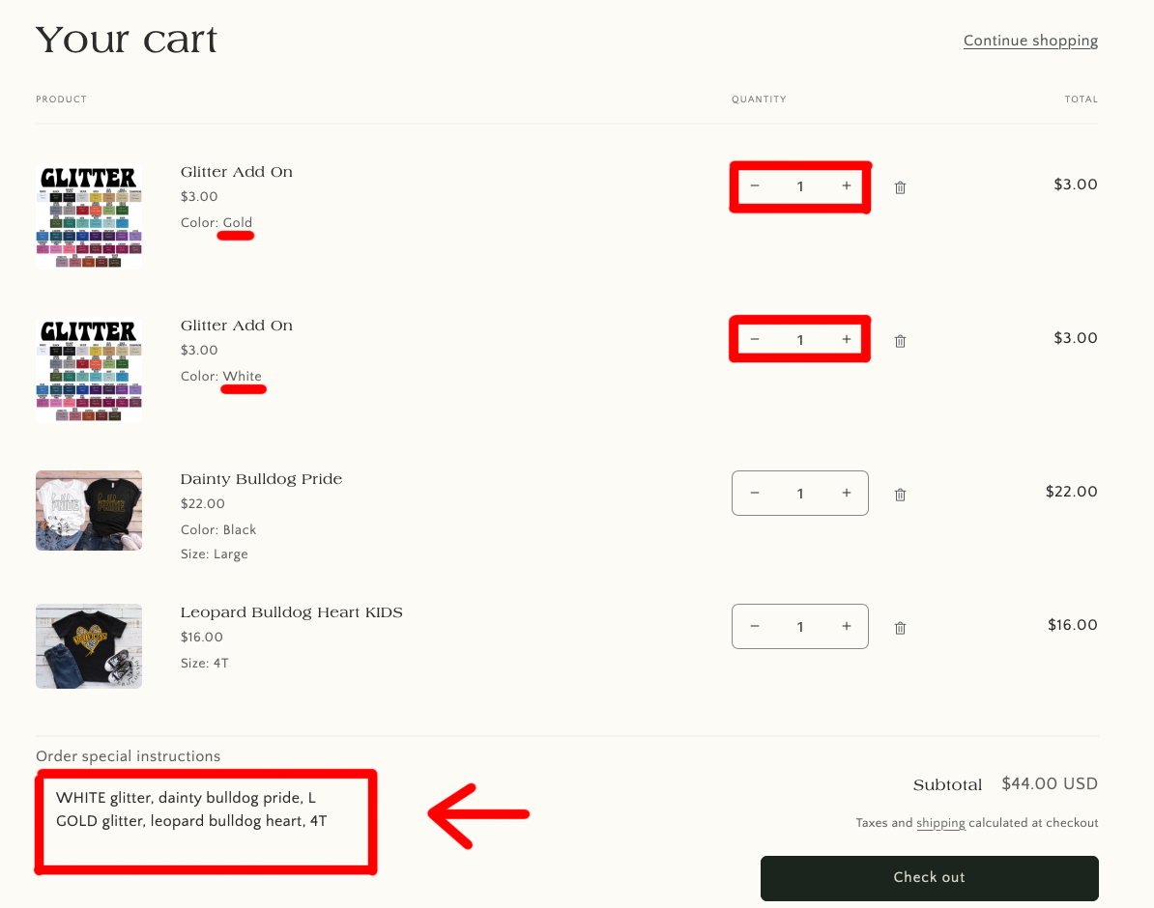Screen dimensions: 1154x908
Task: Reduce Dainty Bulldog Pride quantity by one
Action: pos(755,494)
